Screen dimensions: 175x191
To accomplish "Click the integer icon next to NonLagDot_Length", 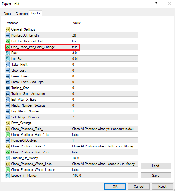I will 8,35.
